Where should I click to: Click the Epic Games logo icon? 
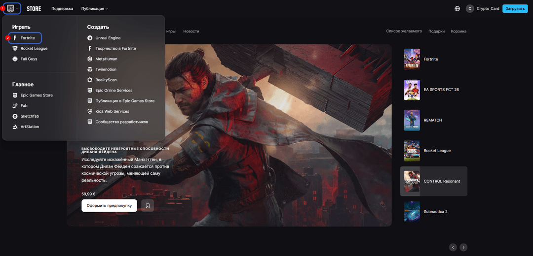(x=10, y=8)
